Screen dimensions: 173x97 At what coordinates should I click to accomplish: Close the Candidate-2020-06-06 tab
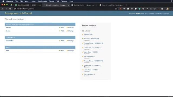pos(40,5)
